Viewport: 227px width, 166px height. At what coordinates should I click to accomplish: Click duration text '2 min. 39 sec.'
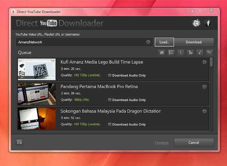pos(71,93)
